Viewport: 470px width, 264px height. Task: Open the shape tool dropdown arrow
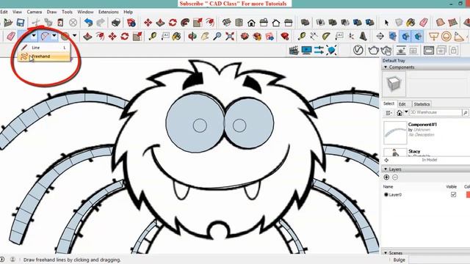[74, 36]
